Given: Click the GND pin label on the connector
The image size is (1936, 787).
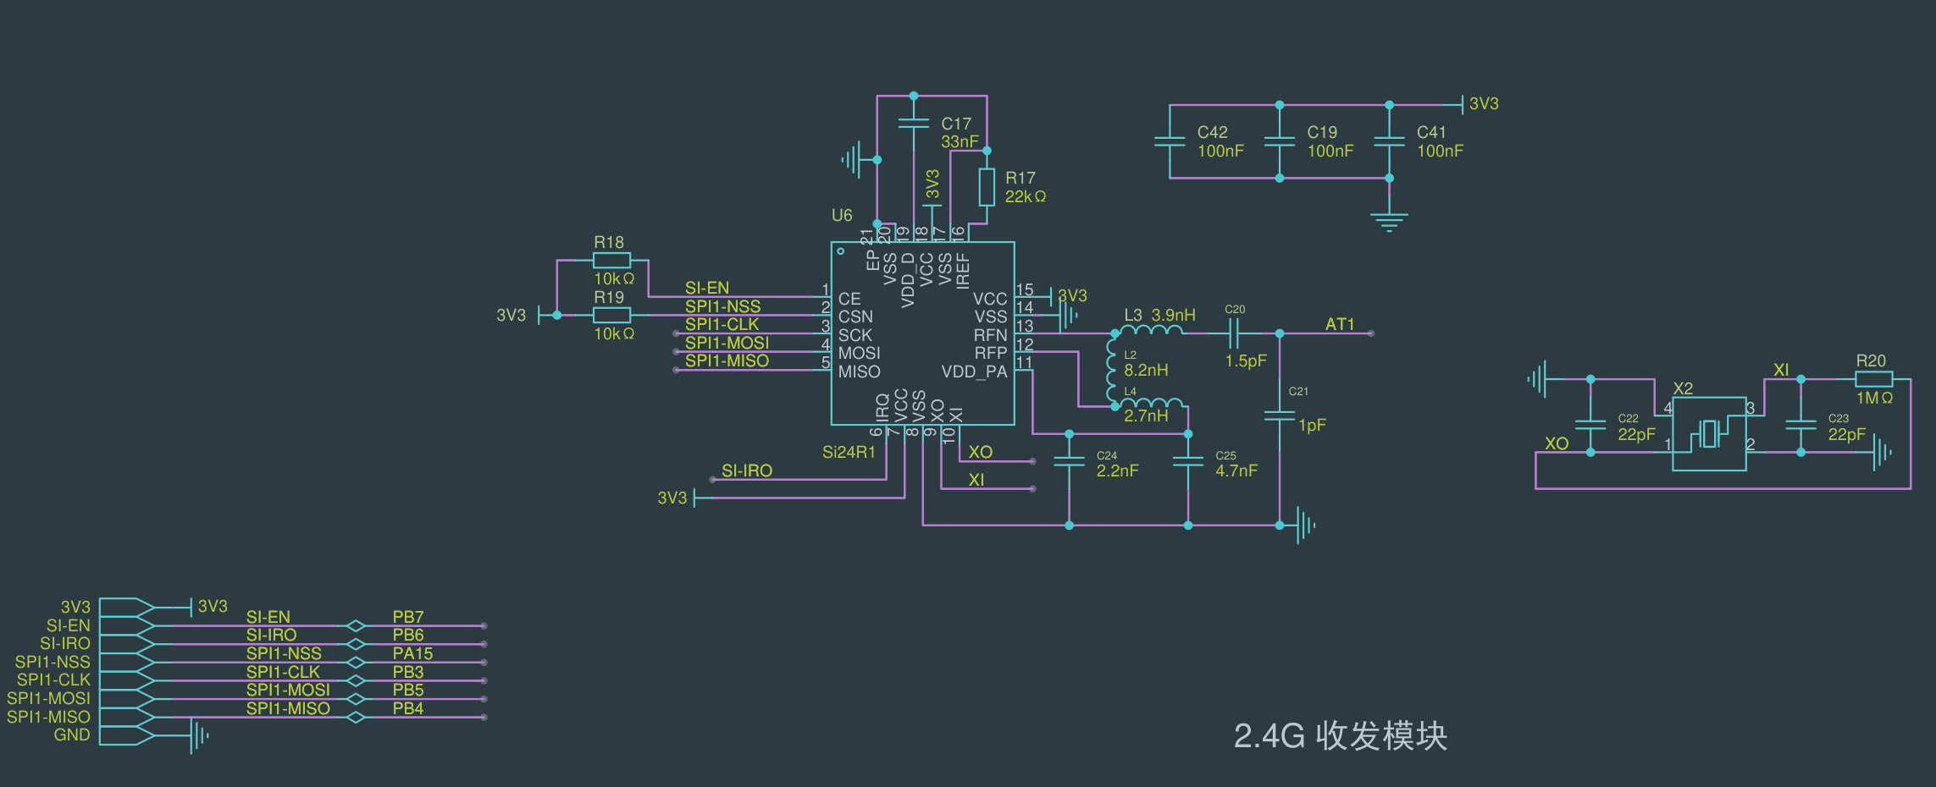Looking at the screenshot, I should [x=72, y=735].
